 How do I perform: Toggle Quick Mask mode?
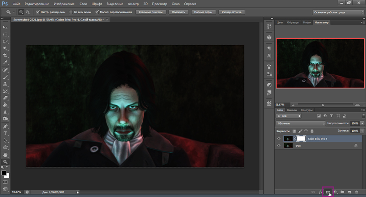(5, 182)
